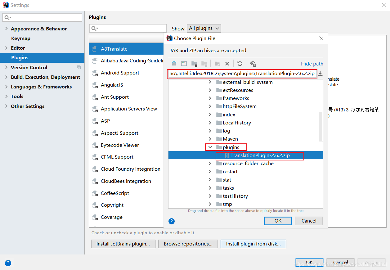Image resolution: width=390 pixels, height=270 pixels.
Task: Expand the resource_folder_cache folder
Action: pyautogui.click(x=210, y=163)
